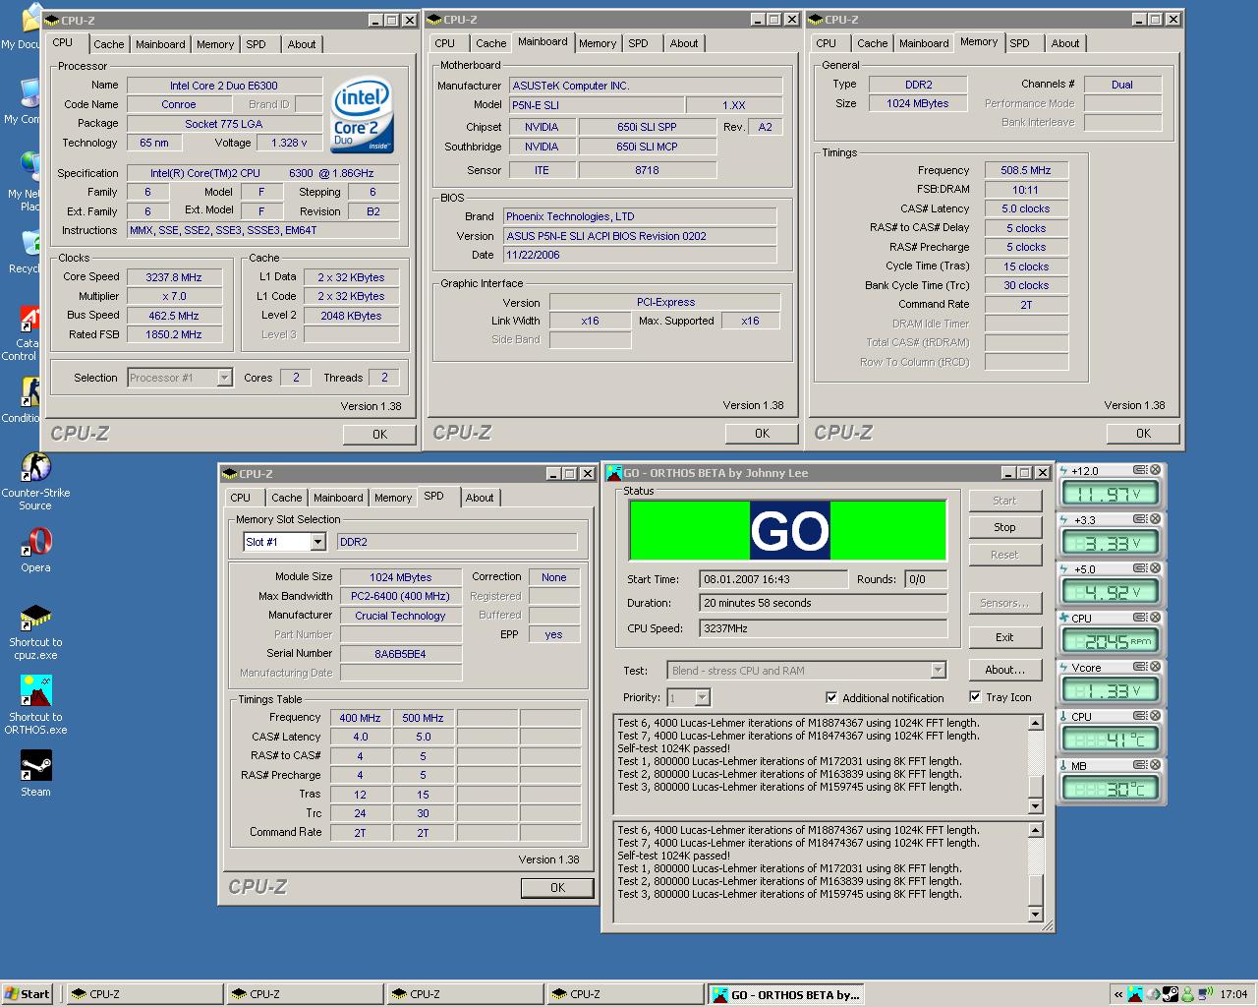Open the Processor #1 selection dropdown
Image resolution: width=1258 pixels, height=1007 pixels.
point(224,378)
